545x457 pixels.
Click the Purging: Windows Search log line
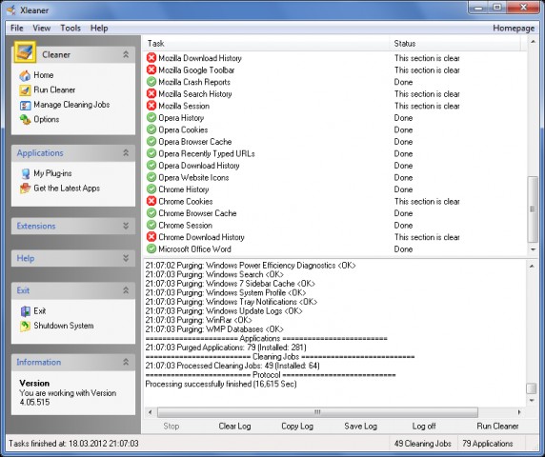214,274
